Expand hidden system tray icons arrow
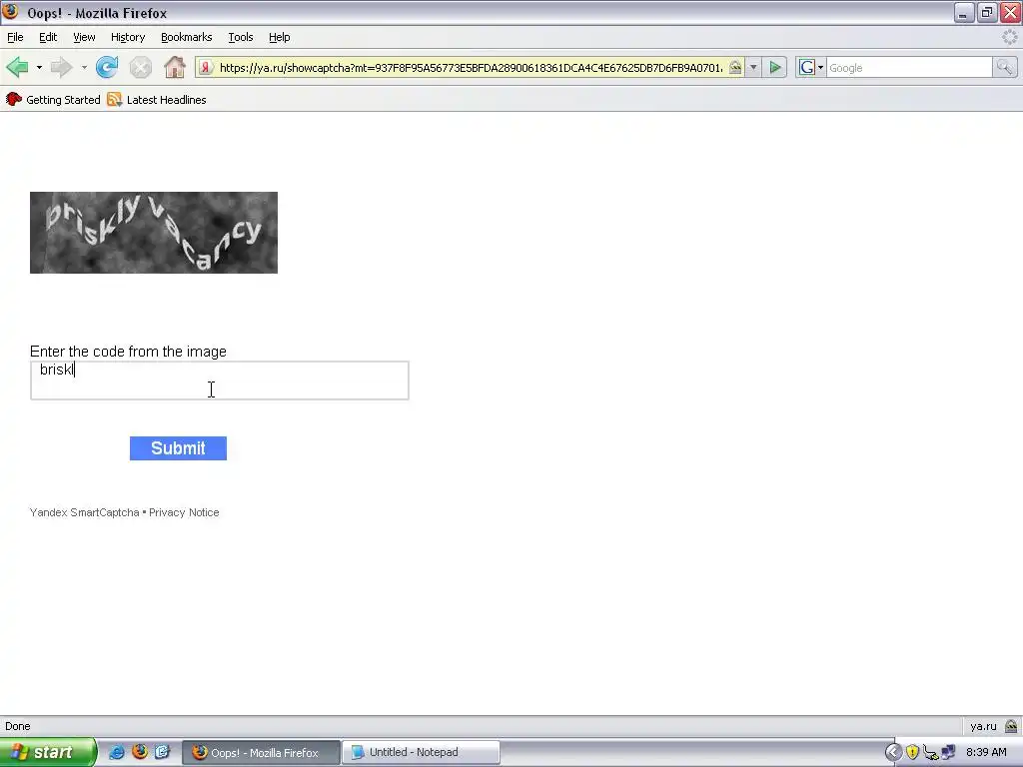Viewport: 1023px width, 767px height. click(x=893, y=752)
